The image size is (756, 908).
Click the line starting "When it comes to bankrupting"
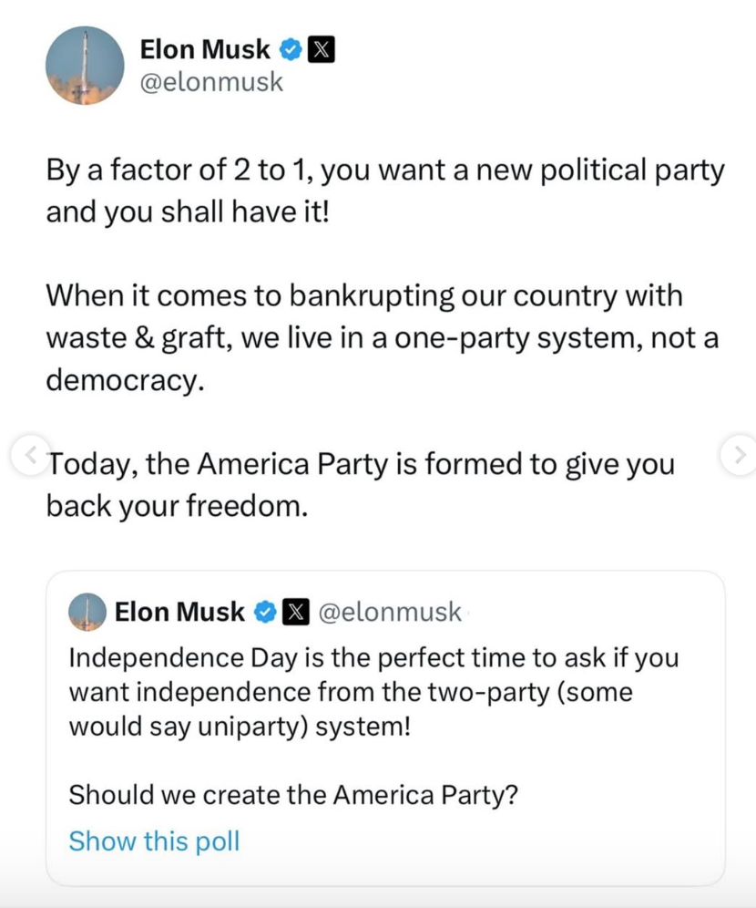tap(364, 295)
